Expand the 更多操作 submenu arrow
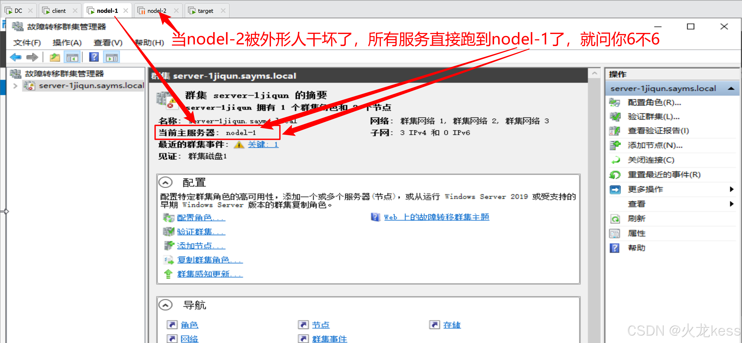The height and width of the screenshot is (343, 742). click(x=731, y=189)
